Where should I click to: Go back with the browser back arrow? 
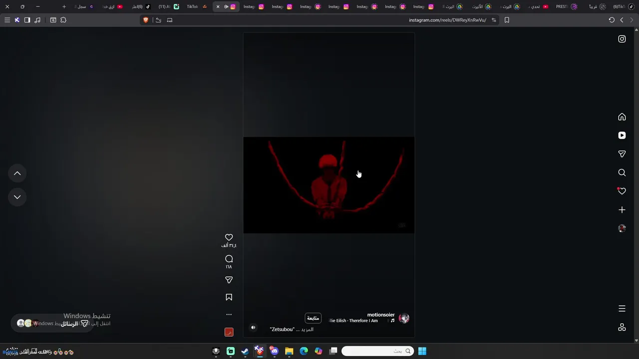622,20
